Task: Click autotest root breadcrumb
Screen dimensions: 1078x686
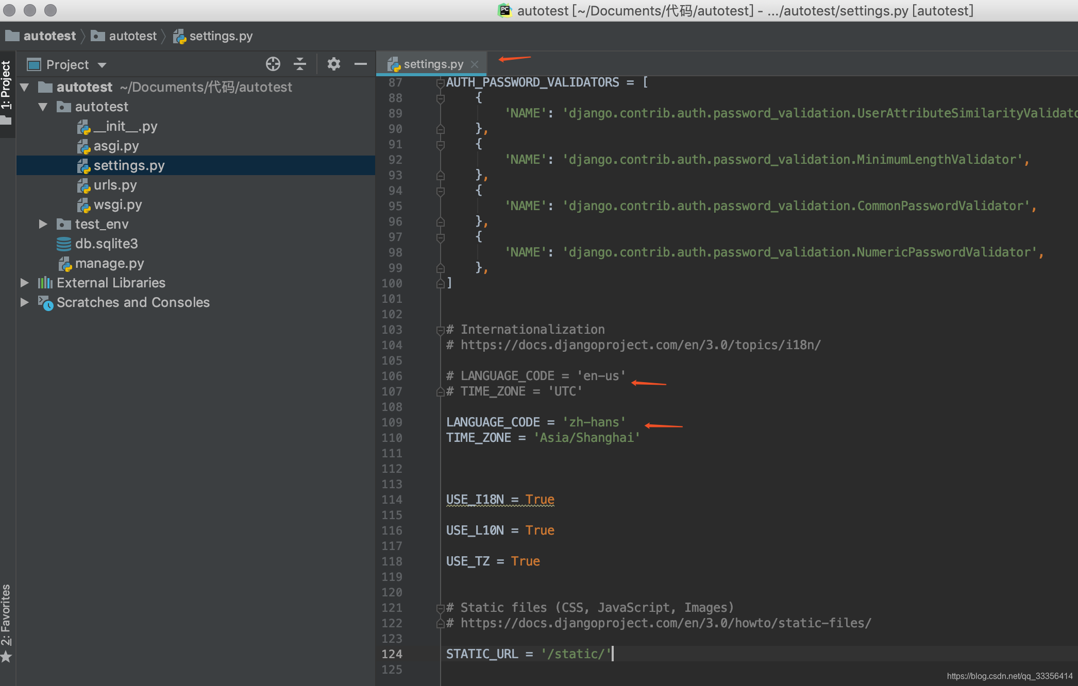Action: click(x=41, y=36)
